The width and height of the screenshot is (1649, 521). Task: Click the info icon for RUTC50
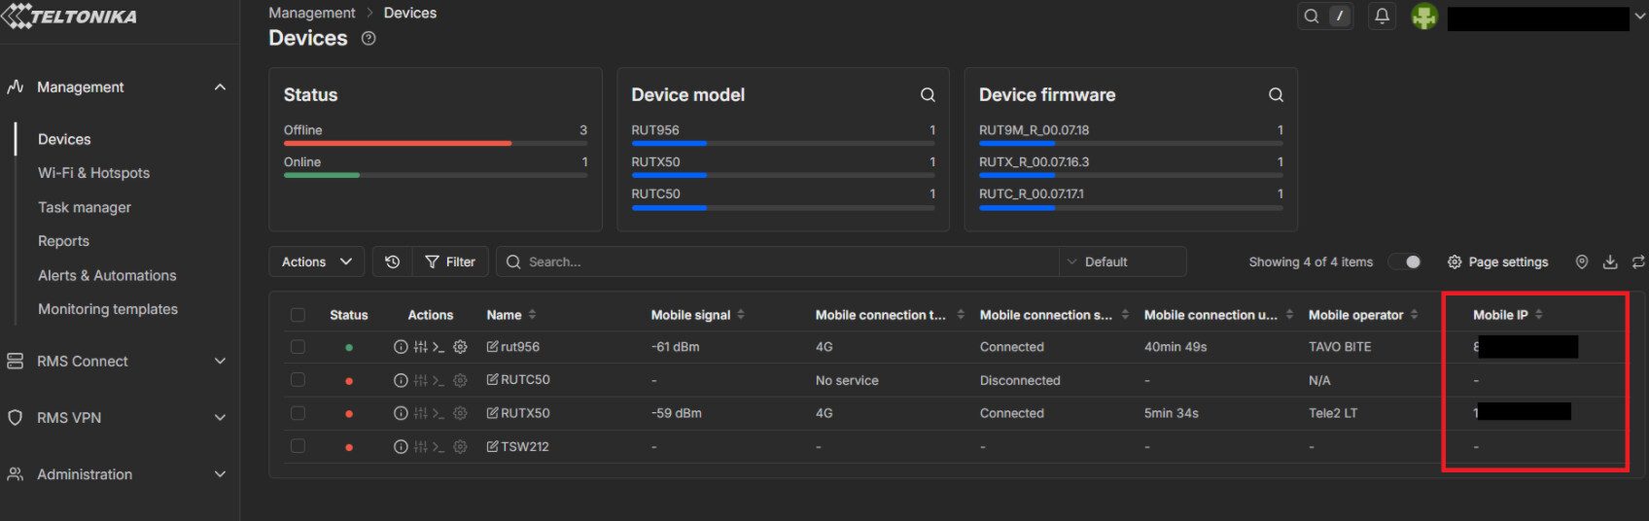pyautogui.click(x=401, y=380)
